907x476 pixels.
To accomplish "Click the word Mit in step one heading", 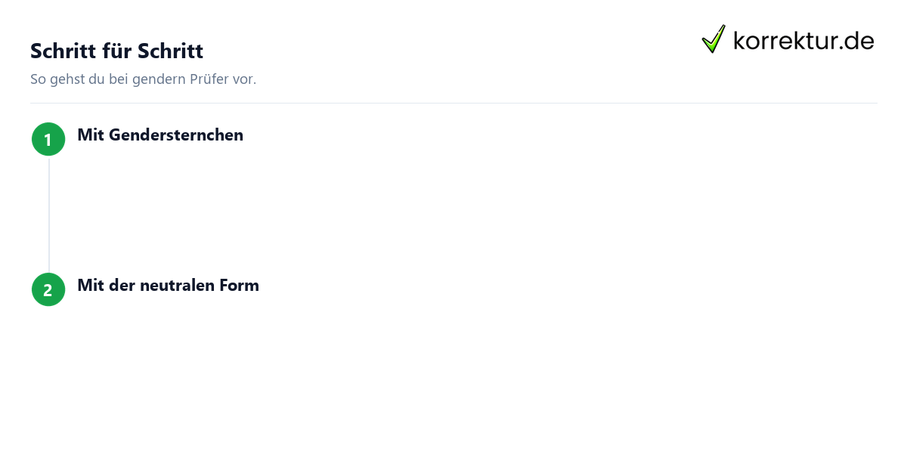I will 91,135.
